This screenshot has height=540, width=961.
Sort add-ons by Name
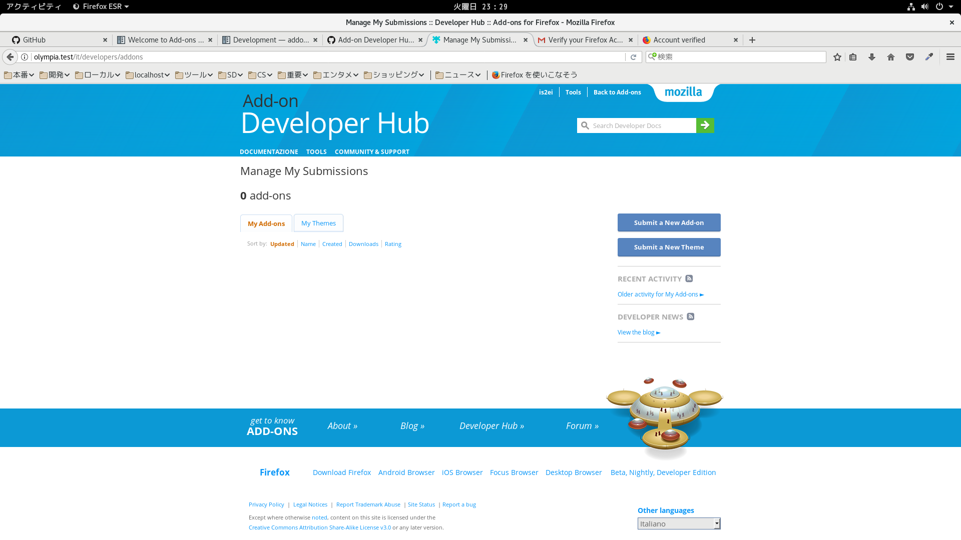pos(308,244)
